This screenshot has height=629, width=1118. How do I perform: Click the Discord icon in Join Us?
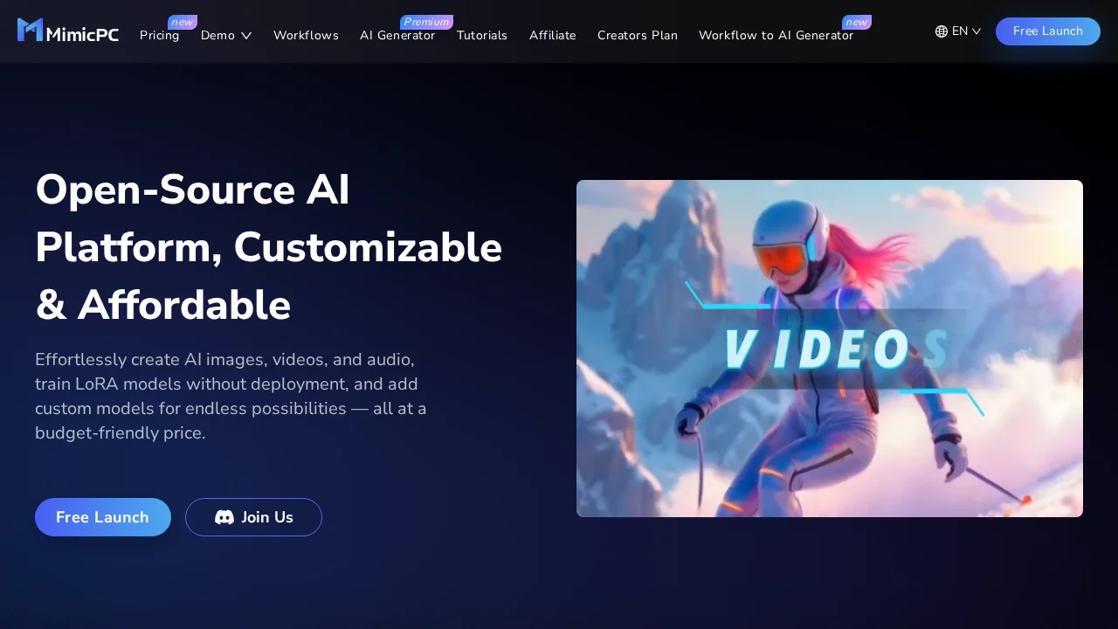click(224, 517)
